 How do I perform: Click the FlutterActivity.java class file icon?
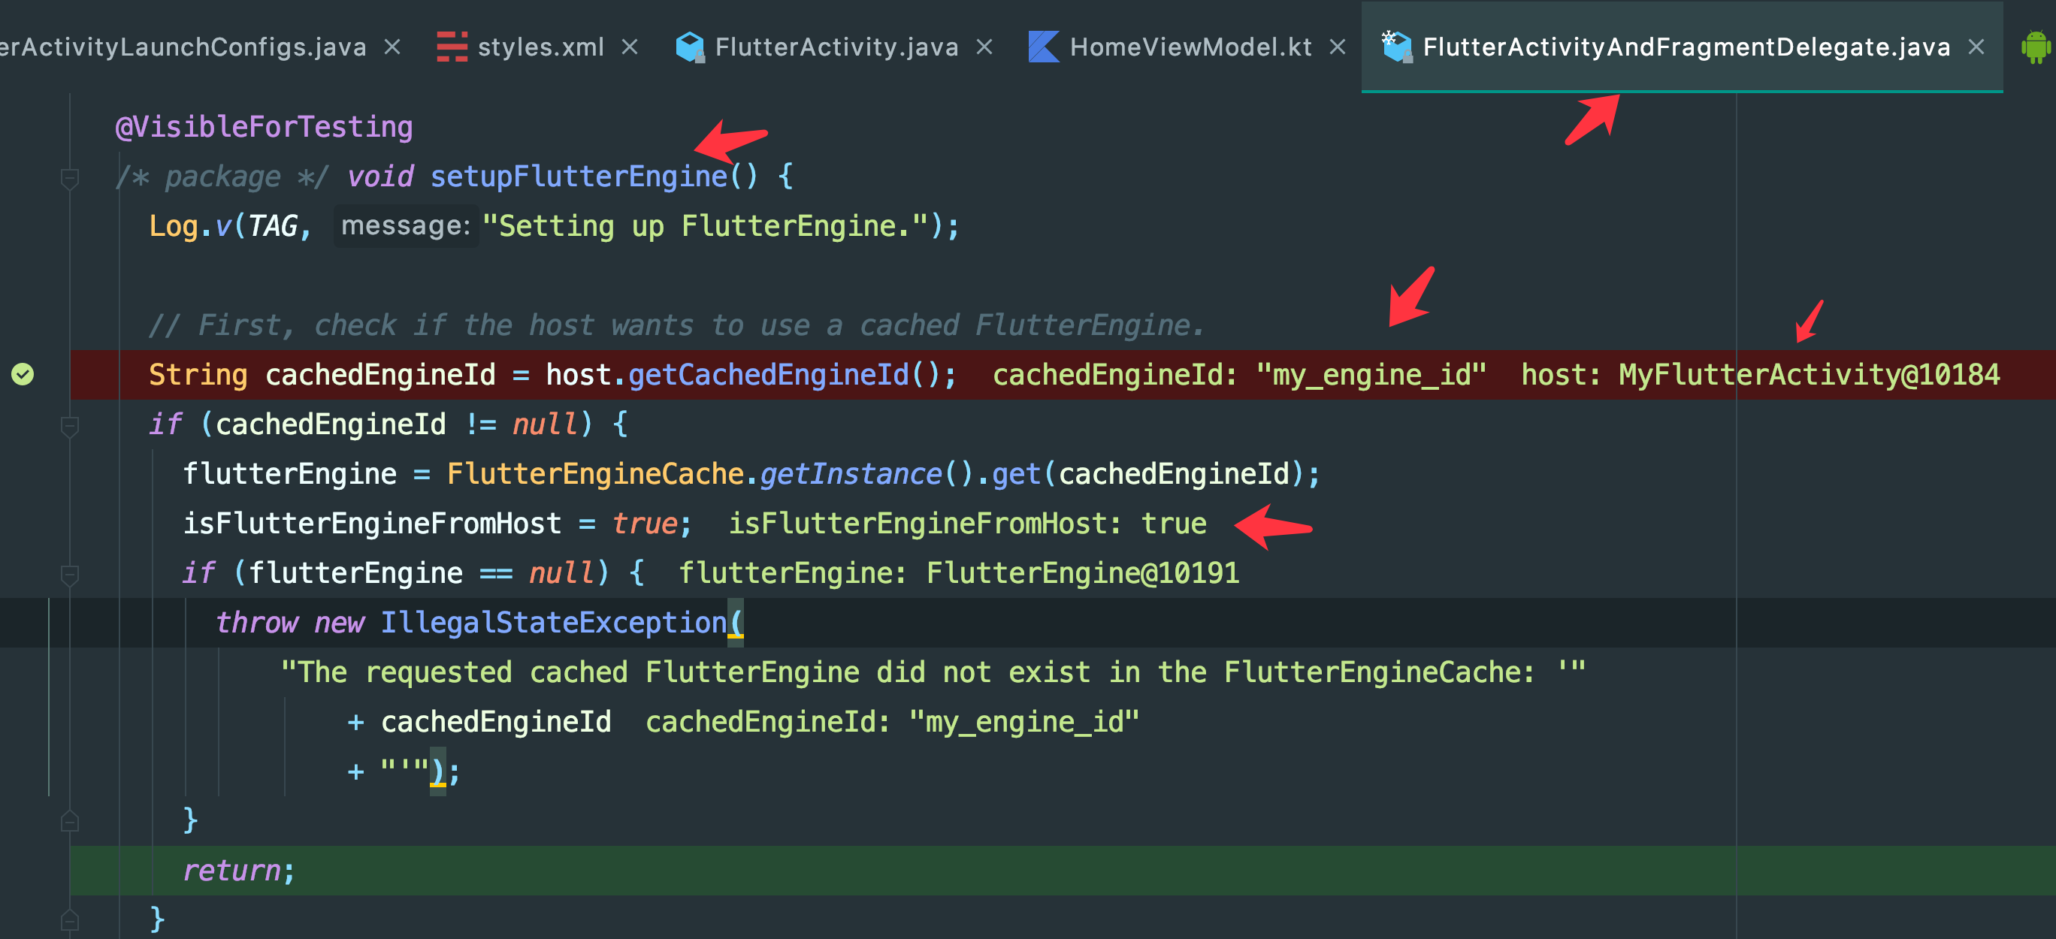point(691,47)
